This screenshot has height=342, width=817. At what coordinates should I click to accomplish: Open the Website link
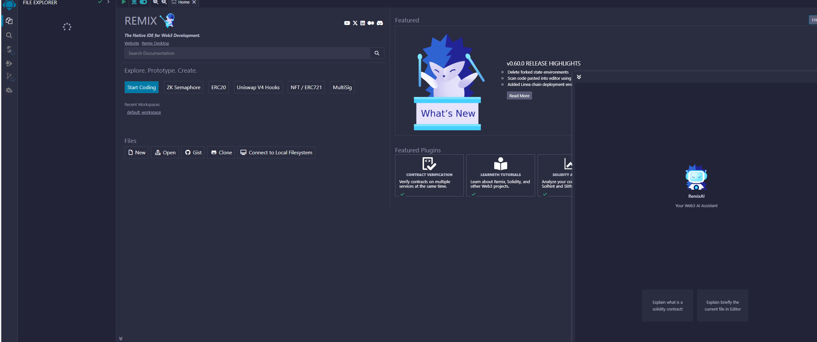coord(132,43)
